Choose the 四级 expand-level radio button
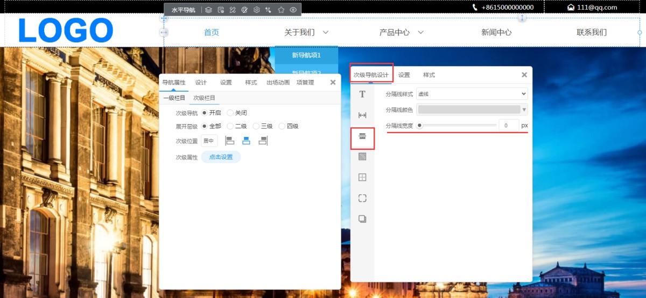The image size is (646, 298). tap(282, 126)
